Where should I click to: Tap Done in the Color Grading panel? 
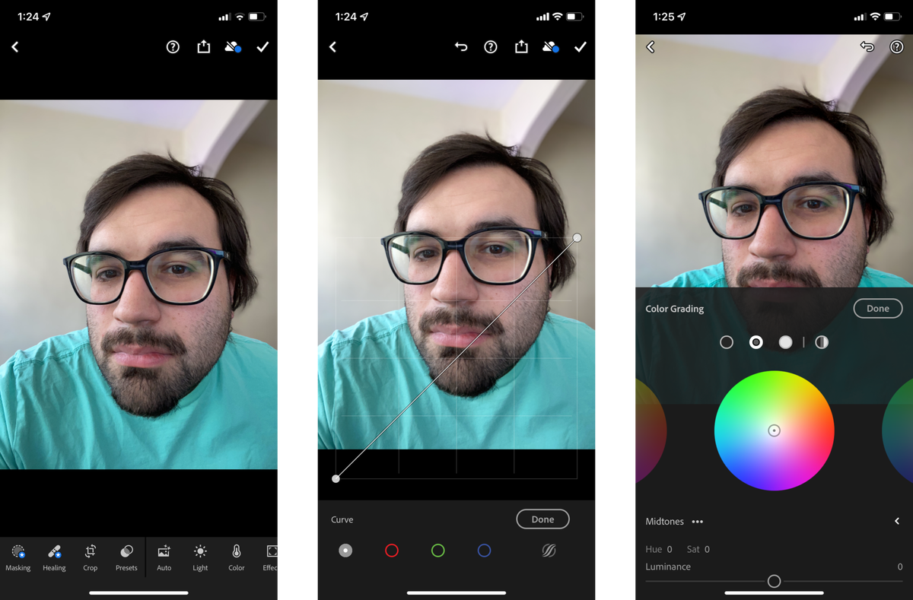[x=877, y=308]
